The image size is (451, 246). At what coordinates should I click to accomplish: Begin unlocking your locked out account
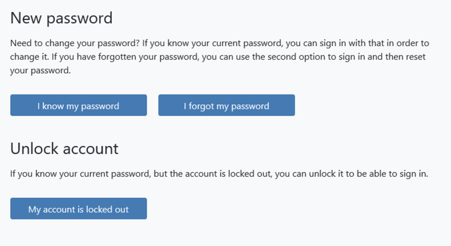pos(78,209)
